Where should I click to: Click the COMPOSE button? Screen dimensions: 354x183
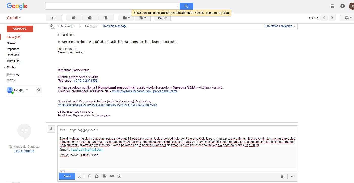[x=20, y=29]
